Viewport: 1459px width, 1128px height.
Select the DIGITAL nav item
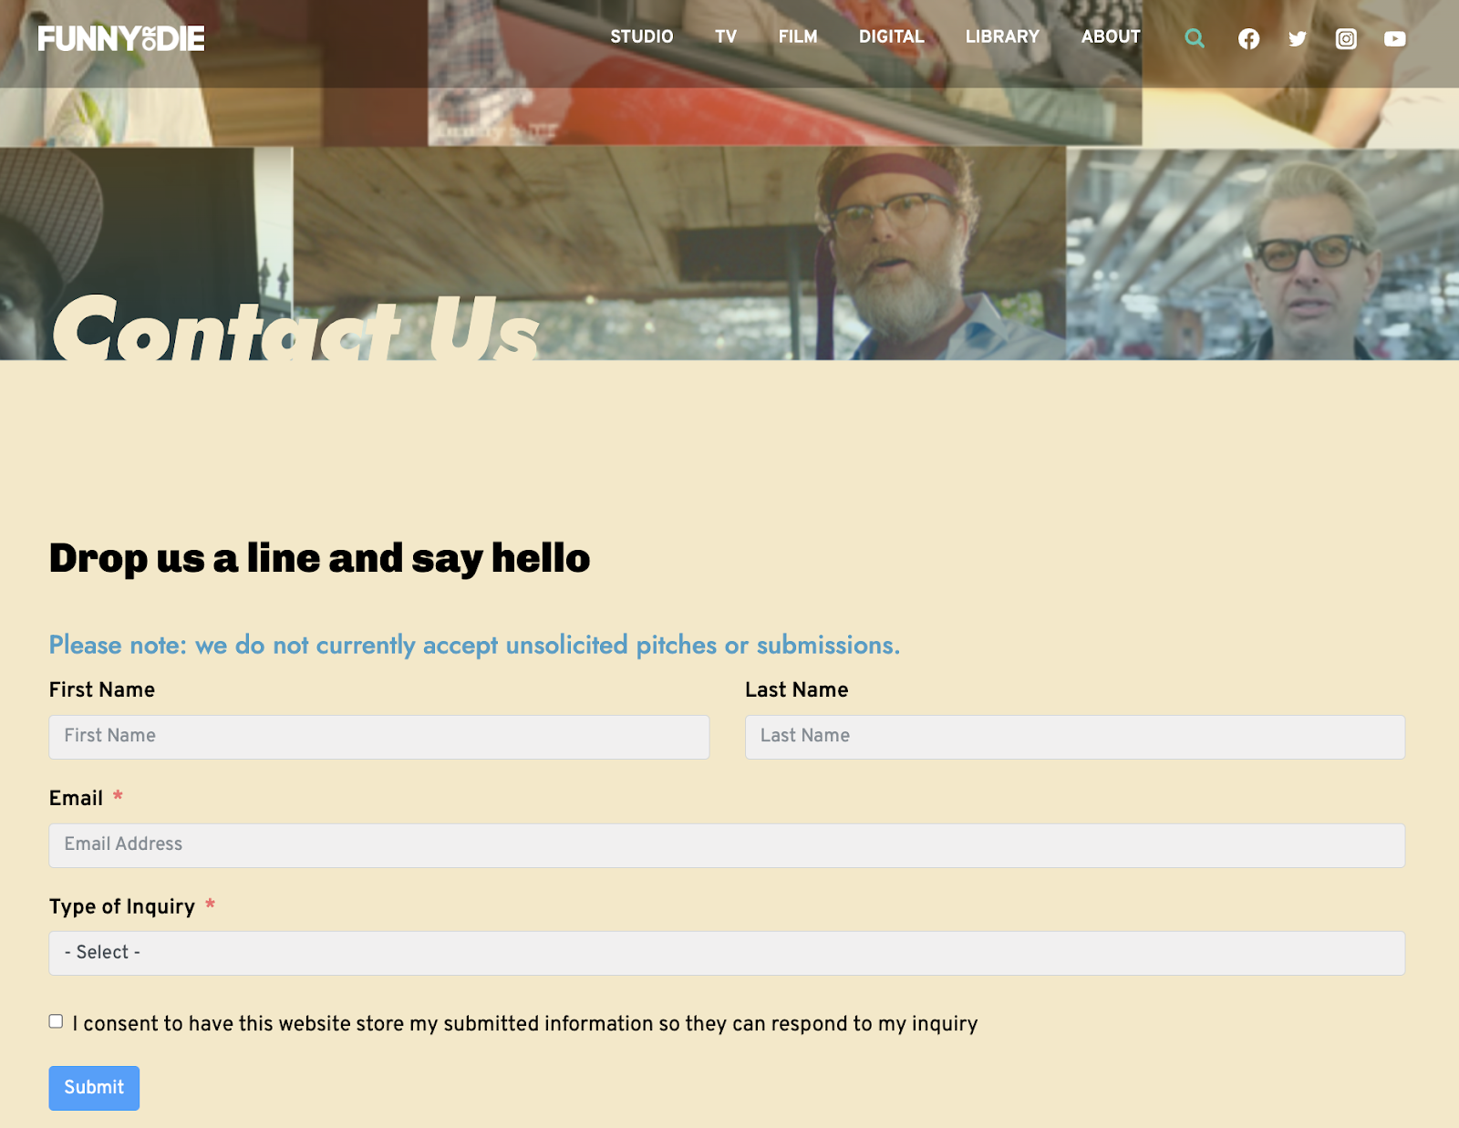click(892, 36)
